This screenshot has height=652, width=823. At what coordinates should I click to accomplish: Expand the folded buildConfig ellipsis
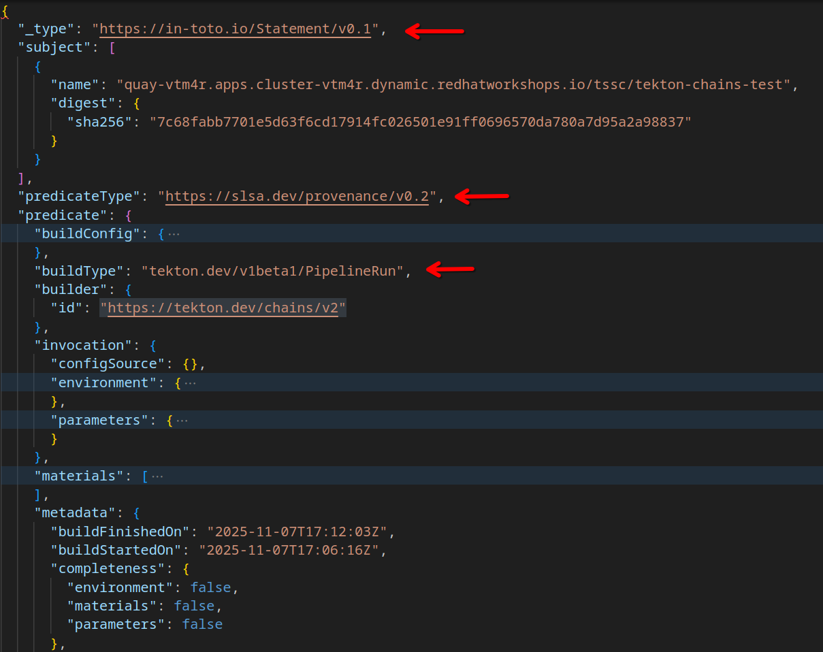174,234
